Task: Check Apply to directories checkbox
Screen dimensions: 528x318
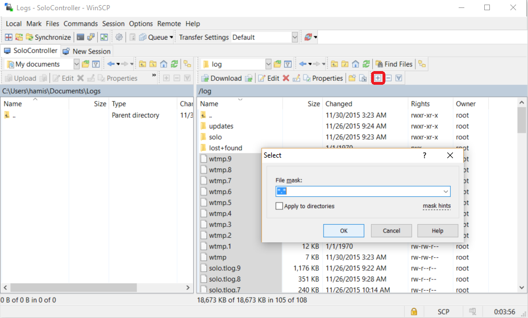Action: (x=279, y=206)
